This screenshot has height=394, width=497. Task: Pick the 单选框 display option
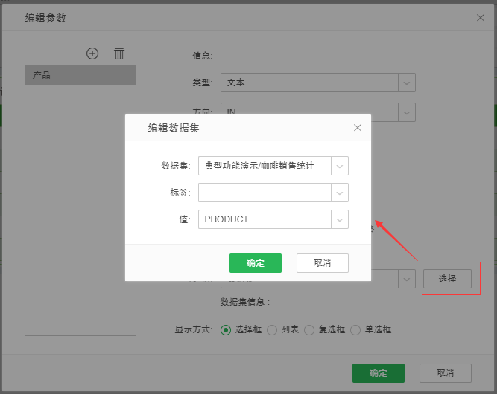(355, 329)
